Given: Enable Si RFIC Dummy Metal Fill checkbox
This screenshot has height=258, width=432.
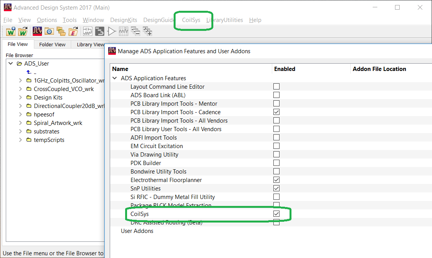Looking at the screenshot, I should pos(276,197).
